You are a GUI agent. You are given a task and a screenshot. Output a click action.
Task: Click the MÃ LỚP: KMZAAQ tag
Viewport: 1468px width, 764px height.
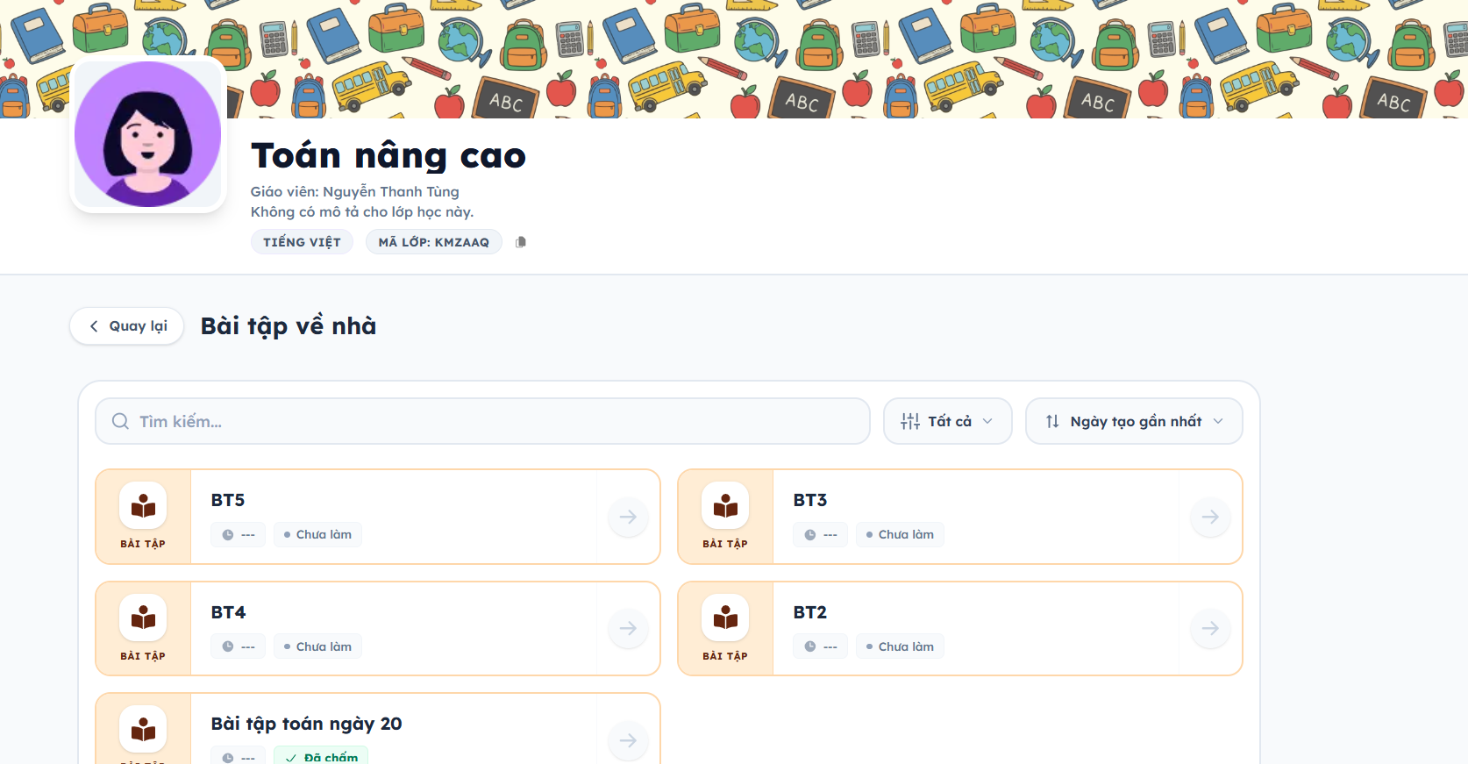[x=433, y=242]
